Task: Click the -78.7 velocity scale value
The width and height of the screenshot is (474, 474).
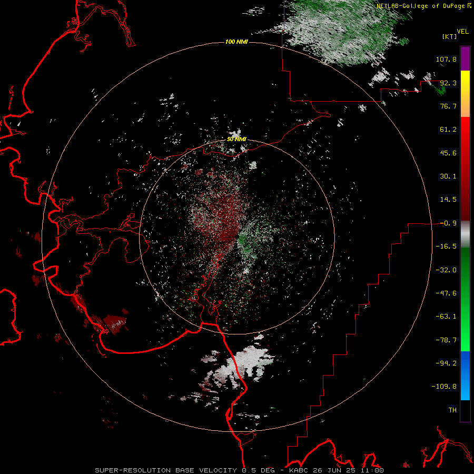Action: [446, 340]
